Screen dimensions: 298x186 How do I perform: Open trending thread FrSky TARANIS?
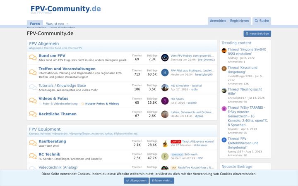click(248, 116)
